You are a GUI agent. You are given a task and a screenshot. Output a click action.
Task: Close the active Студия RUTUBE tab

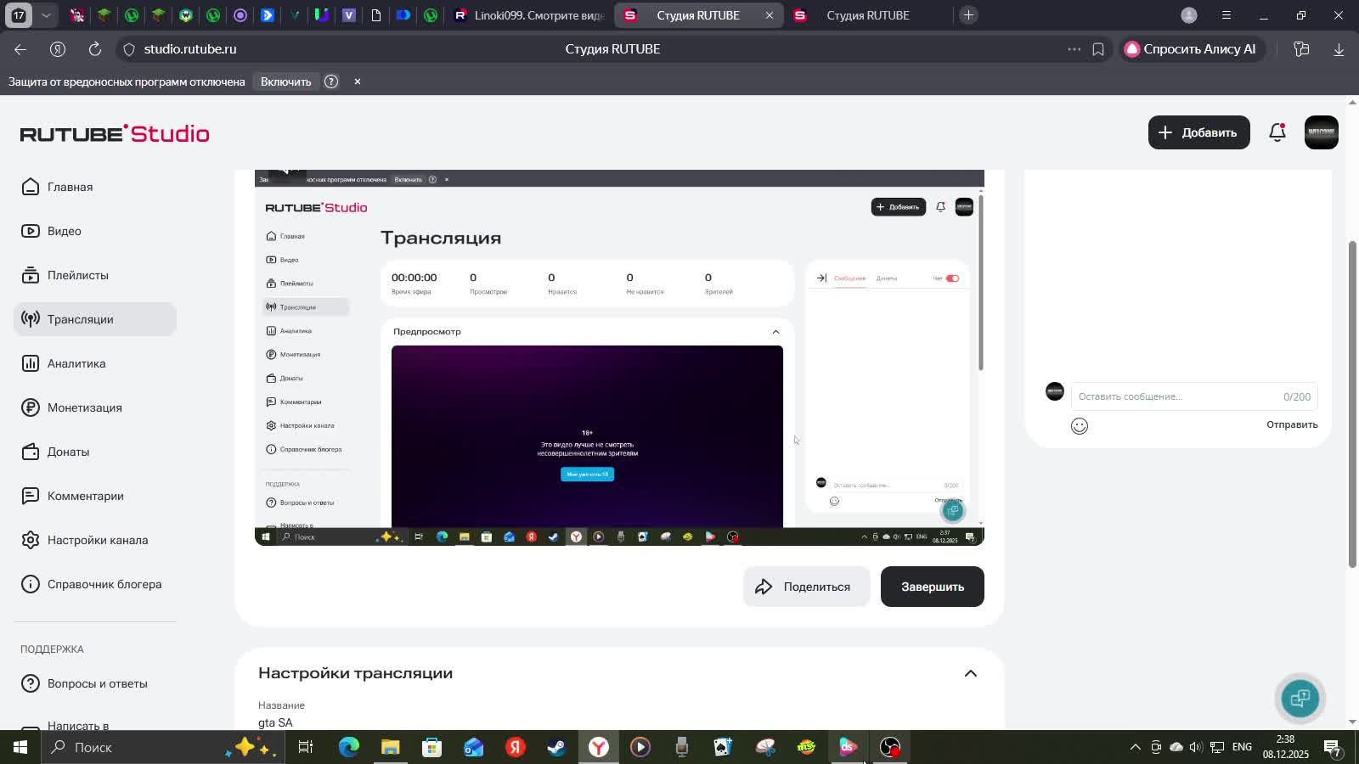pyautogui.click(x=770, y=15)
